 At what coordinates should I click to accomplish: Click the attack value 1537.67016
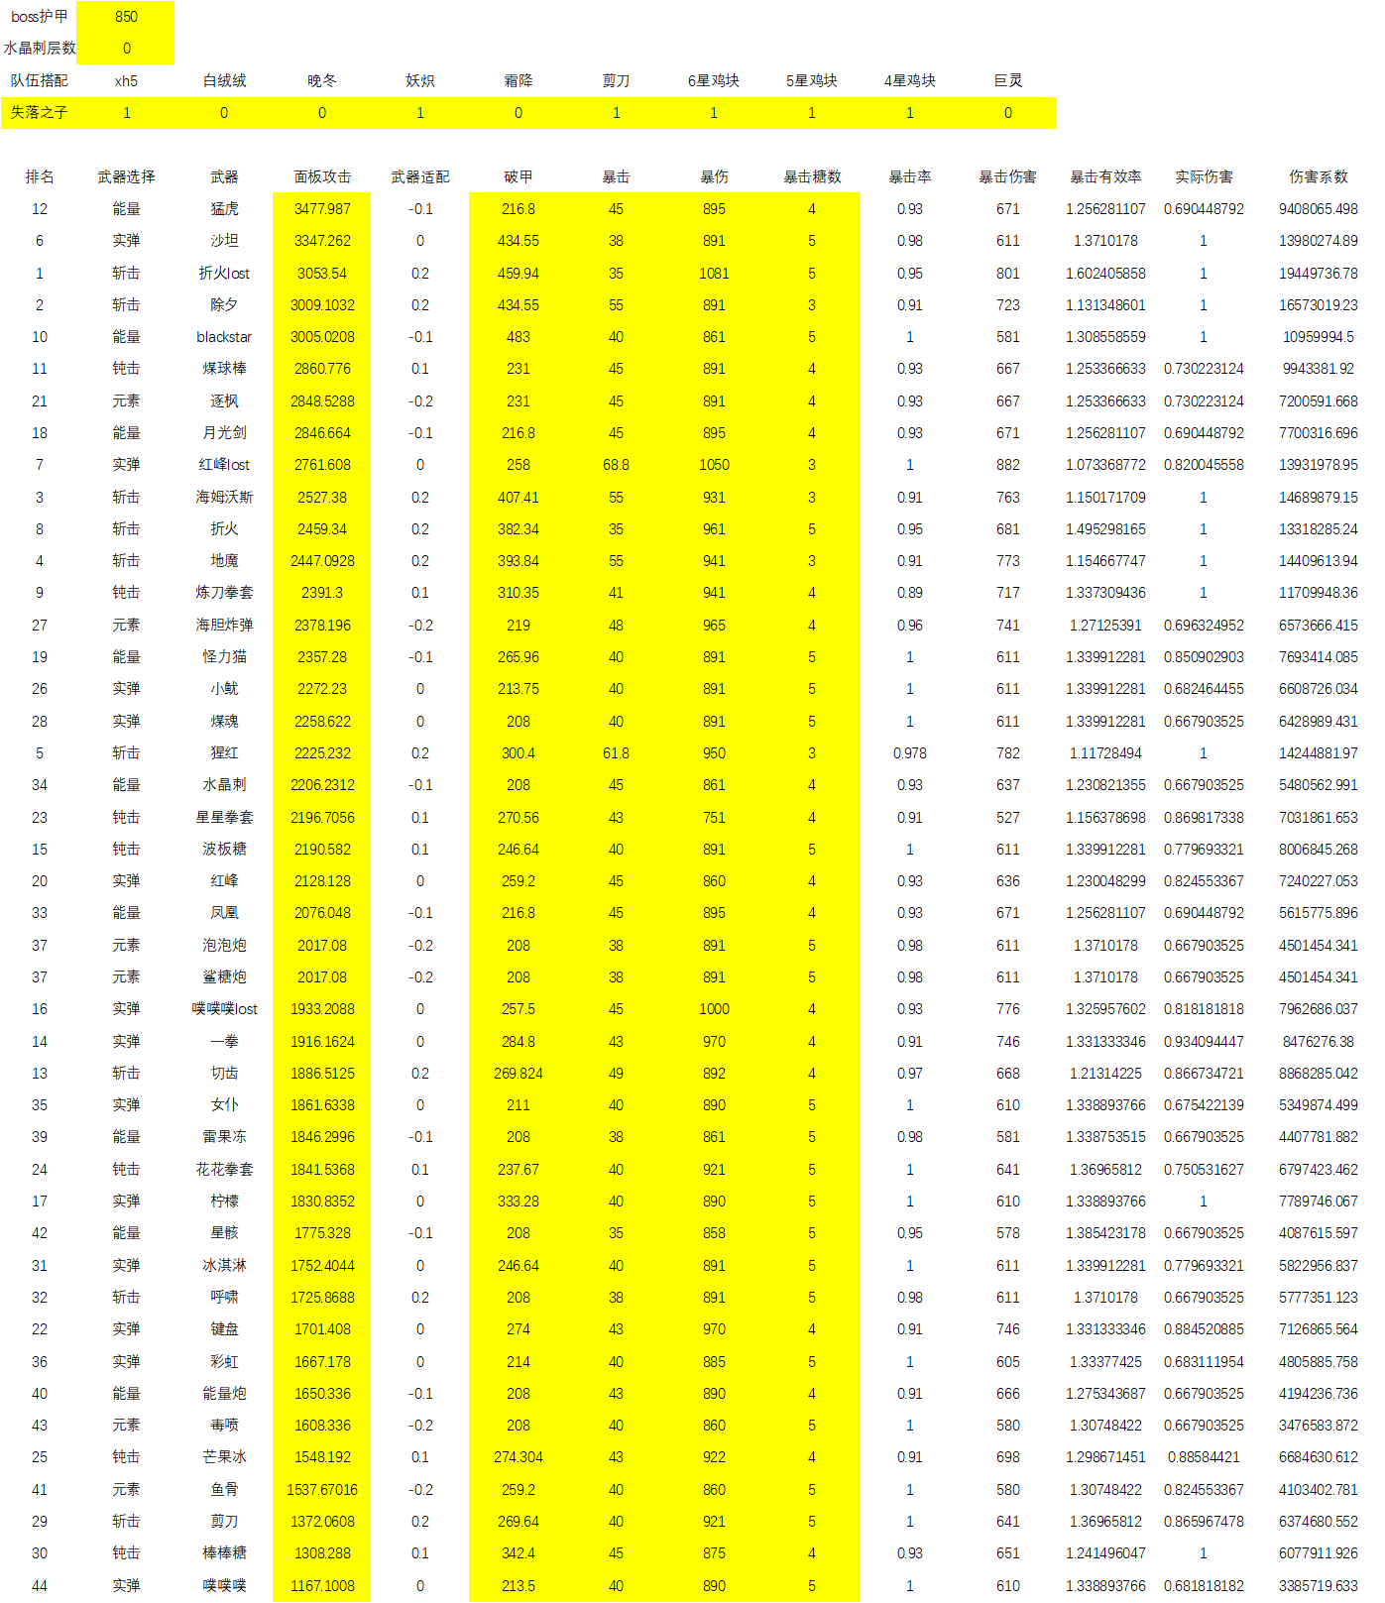tap(322, 1490)
